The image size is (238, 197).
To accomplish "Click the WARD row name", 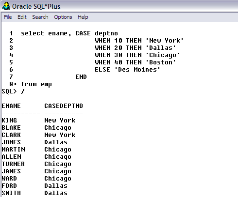I will (9, 179).
